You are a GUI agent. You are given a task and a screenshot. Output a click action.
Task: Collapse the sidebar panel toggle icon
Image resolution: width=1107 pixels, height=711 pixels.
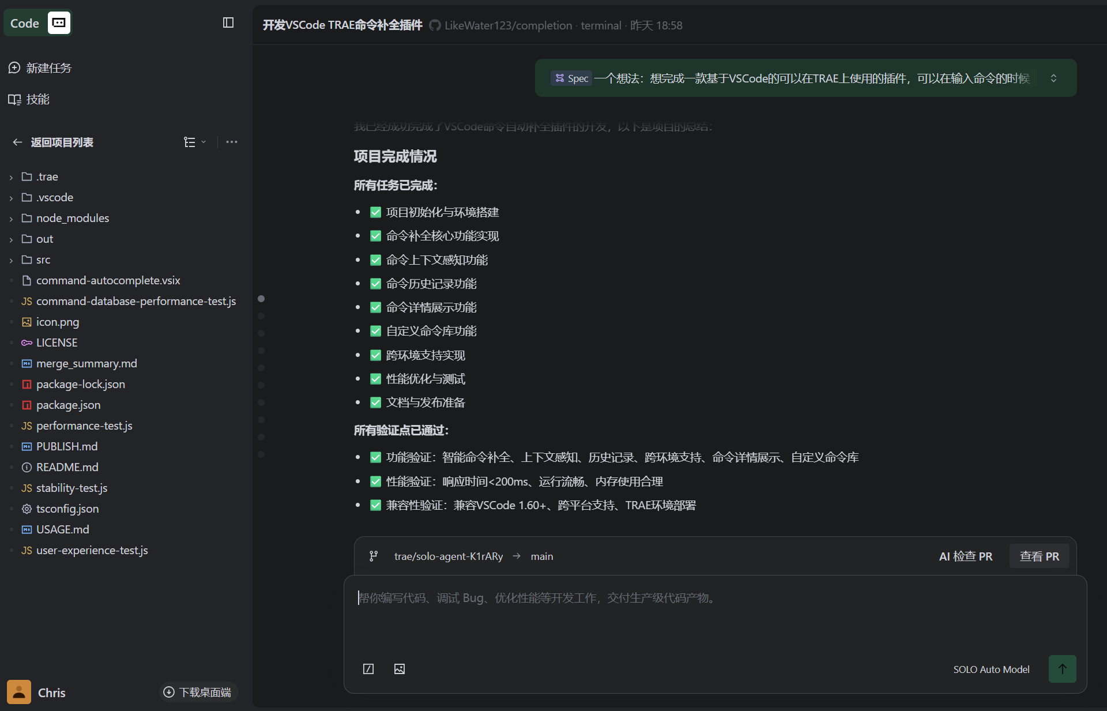pyautogui.click(x=228, y=22)
